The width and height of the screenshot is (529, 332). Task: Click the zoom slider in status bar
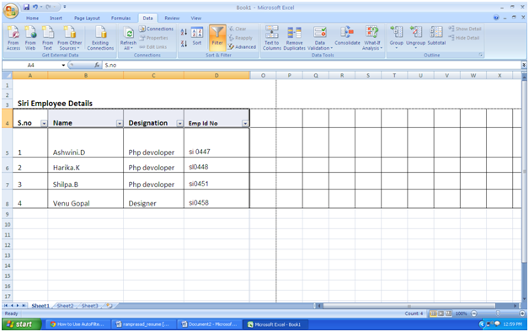click(x=498, y=313)
